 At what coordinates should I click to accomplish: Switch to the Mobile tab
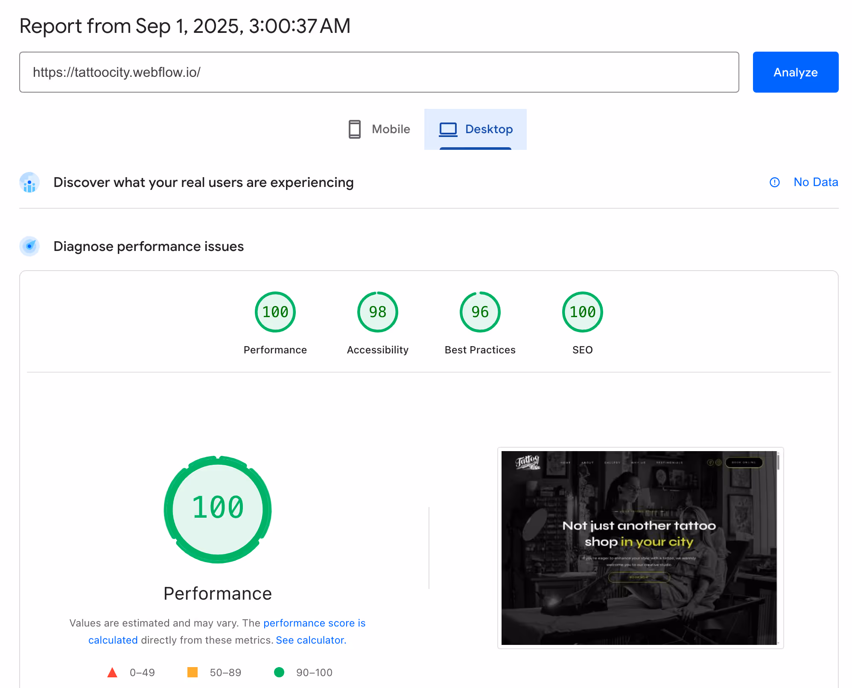[379, 129]
